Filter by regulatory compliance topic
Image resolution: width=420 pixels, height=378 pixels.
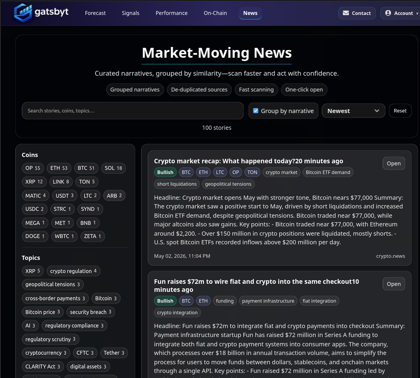(74, 326)
